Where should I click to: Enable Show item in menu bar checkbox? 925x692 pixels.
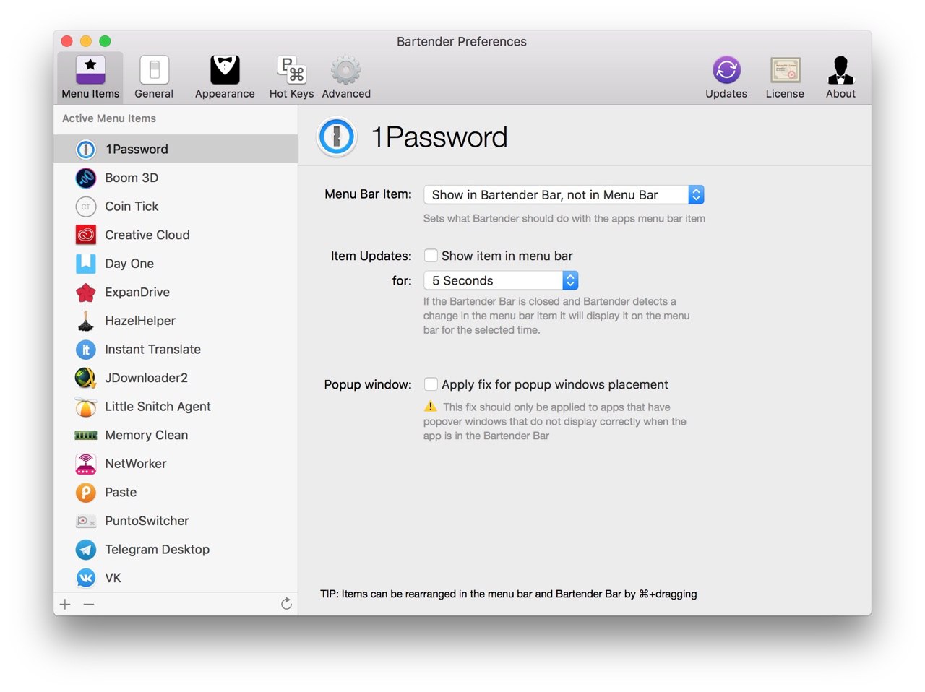(431, 256)
